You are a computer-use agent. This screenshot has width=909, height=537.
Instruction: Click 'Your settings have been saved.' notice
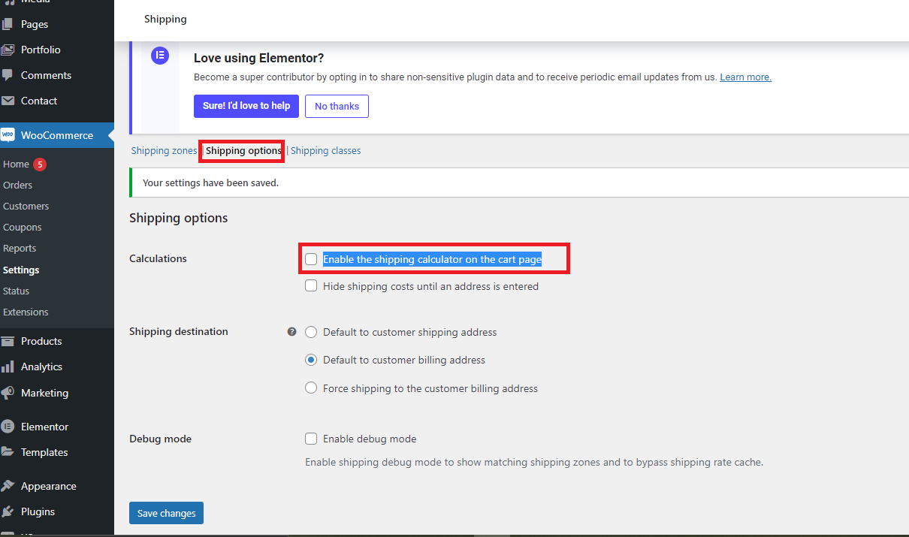coord(210,183)
